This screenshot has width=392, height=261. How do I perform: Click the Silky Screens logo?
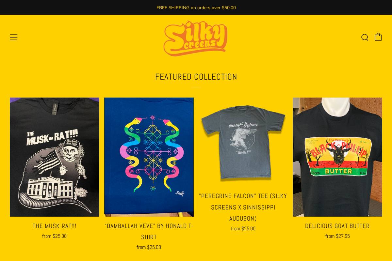(x=196, y=38)
